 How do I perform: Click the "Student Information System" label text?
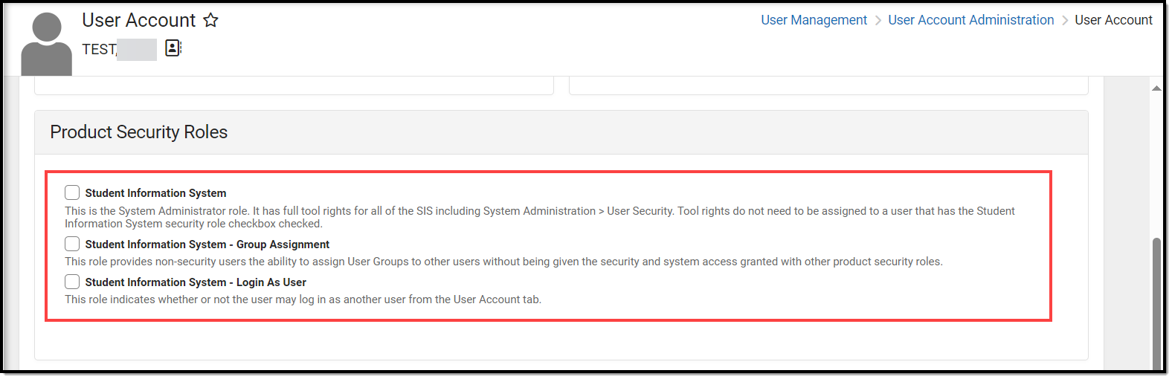[155, 193]
